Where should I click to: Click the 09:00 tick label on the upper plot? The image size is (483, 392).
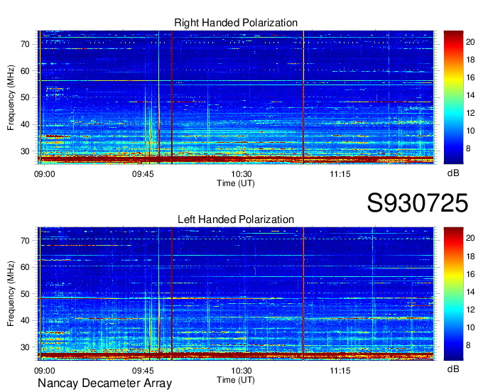click(x=44, y=174)
